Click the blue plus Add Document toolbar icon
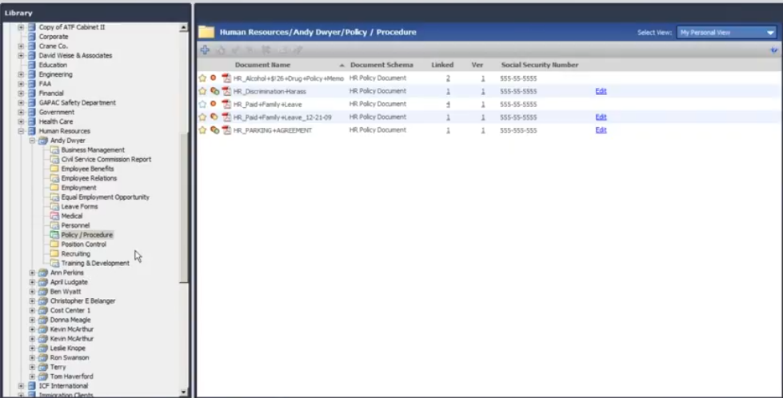783x398 pixels. click(205, 50)
